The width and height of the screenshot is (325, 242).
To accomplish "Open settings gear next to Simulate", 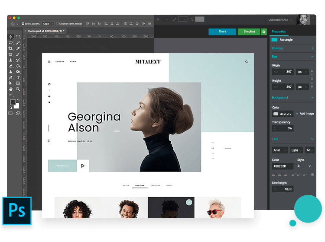I will pos(263,32).
